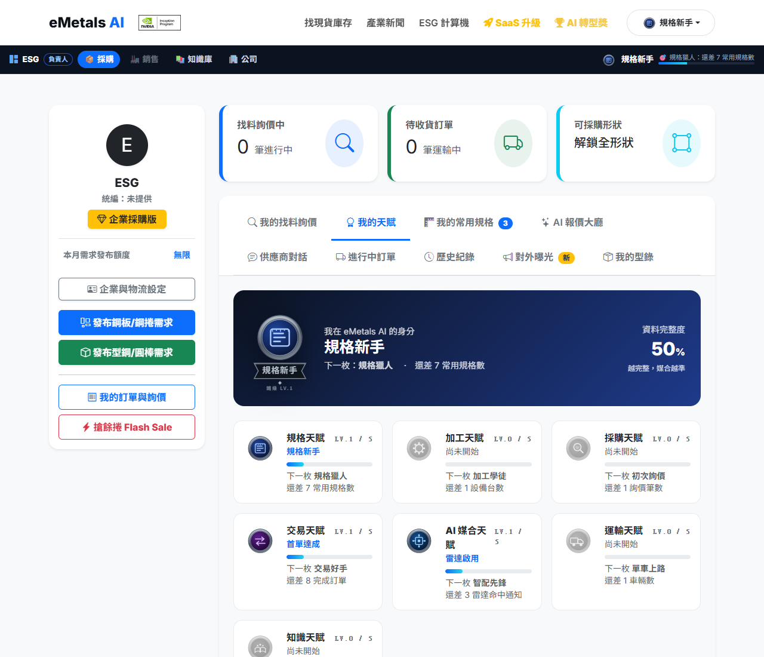Click the 交易天賦 exchange icon
Viewport: 764px width, 657px height.
click(260, 541)
